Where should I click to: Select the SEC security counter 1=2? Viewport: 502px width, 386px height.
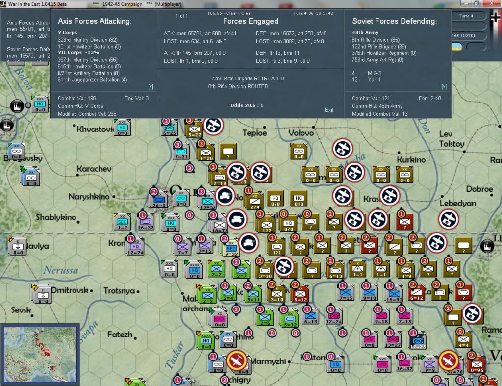pyautogui.click(x=122, y=222)
